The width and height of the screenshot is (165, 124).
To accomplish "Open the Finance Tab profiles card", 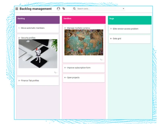I will click(x=38, y=81).
